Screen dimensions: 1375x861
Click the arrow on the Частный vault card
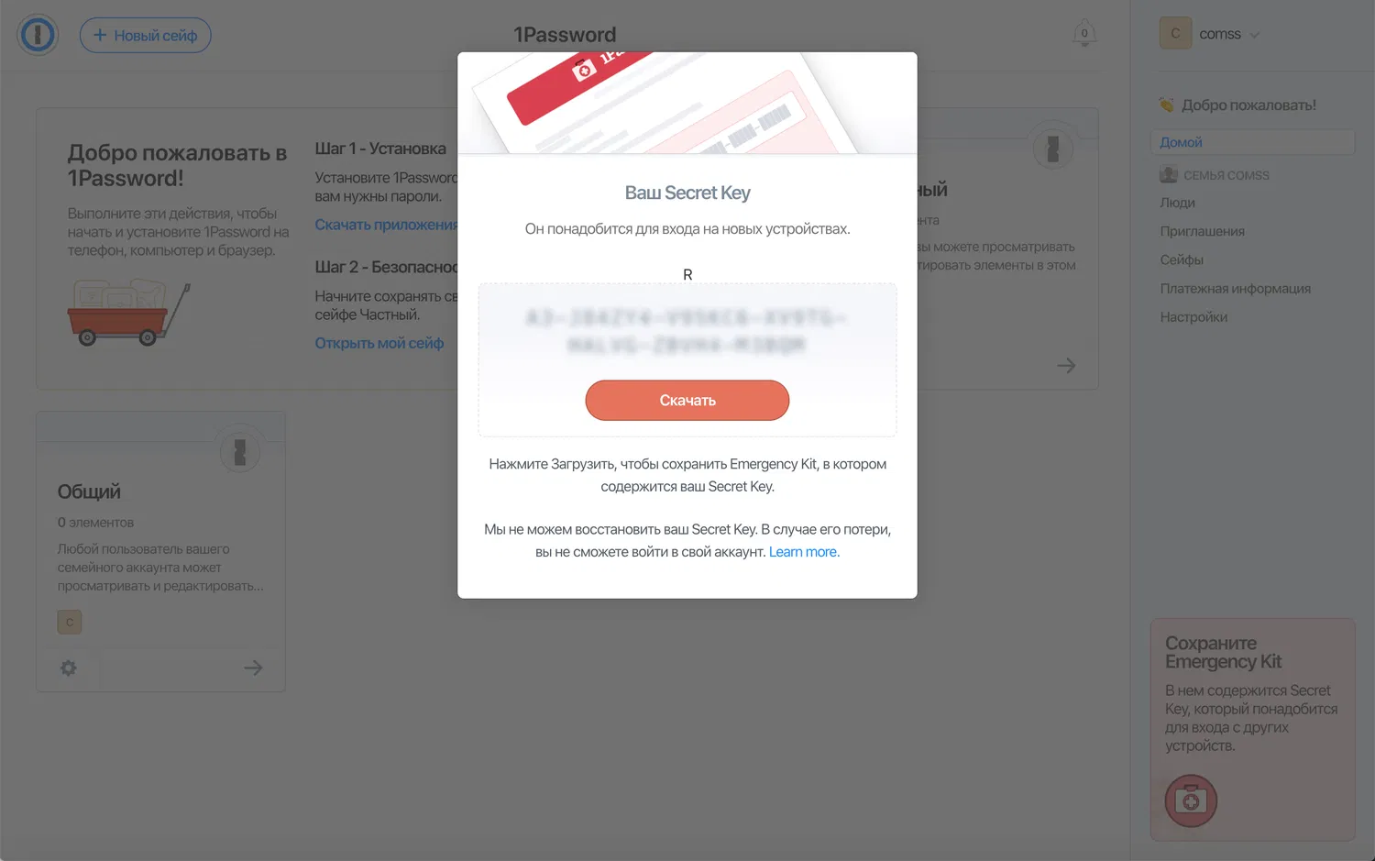(x=1066, y=365)
